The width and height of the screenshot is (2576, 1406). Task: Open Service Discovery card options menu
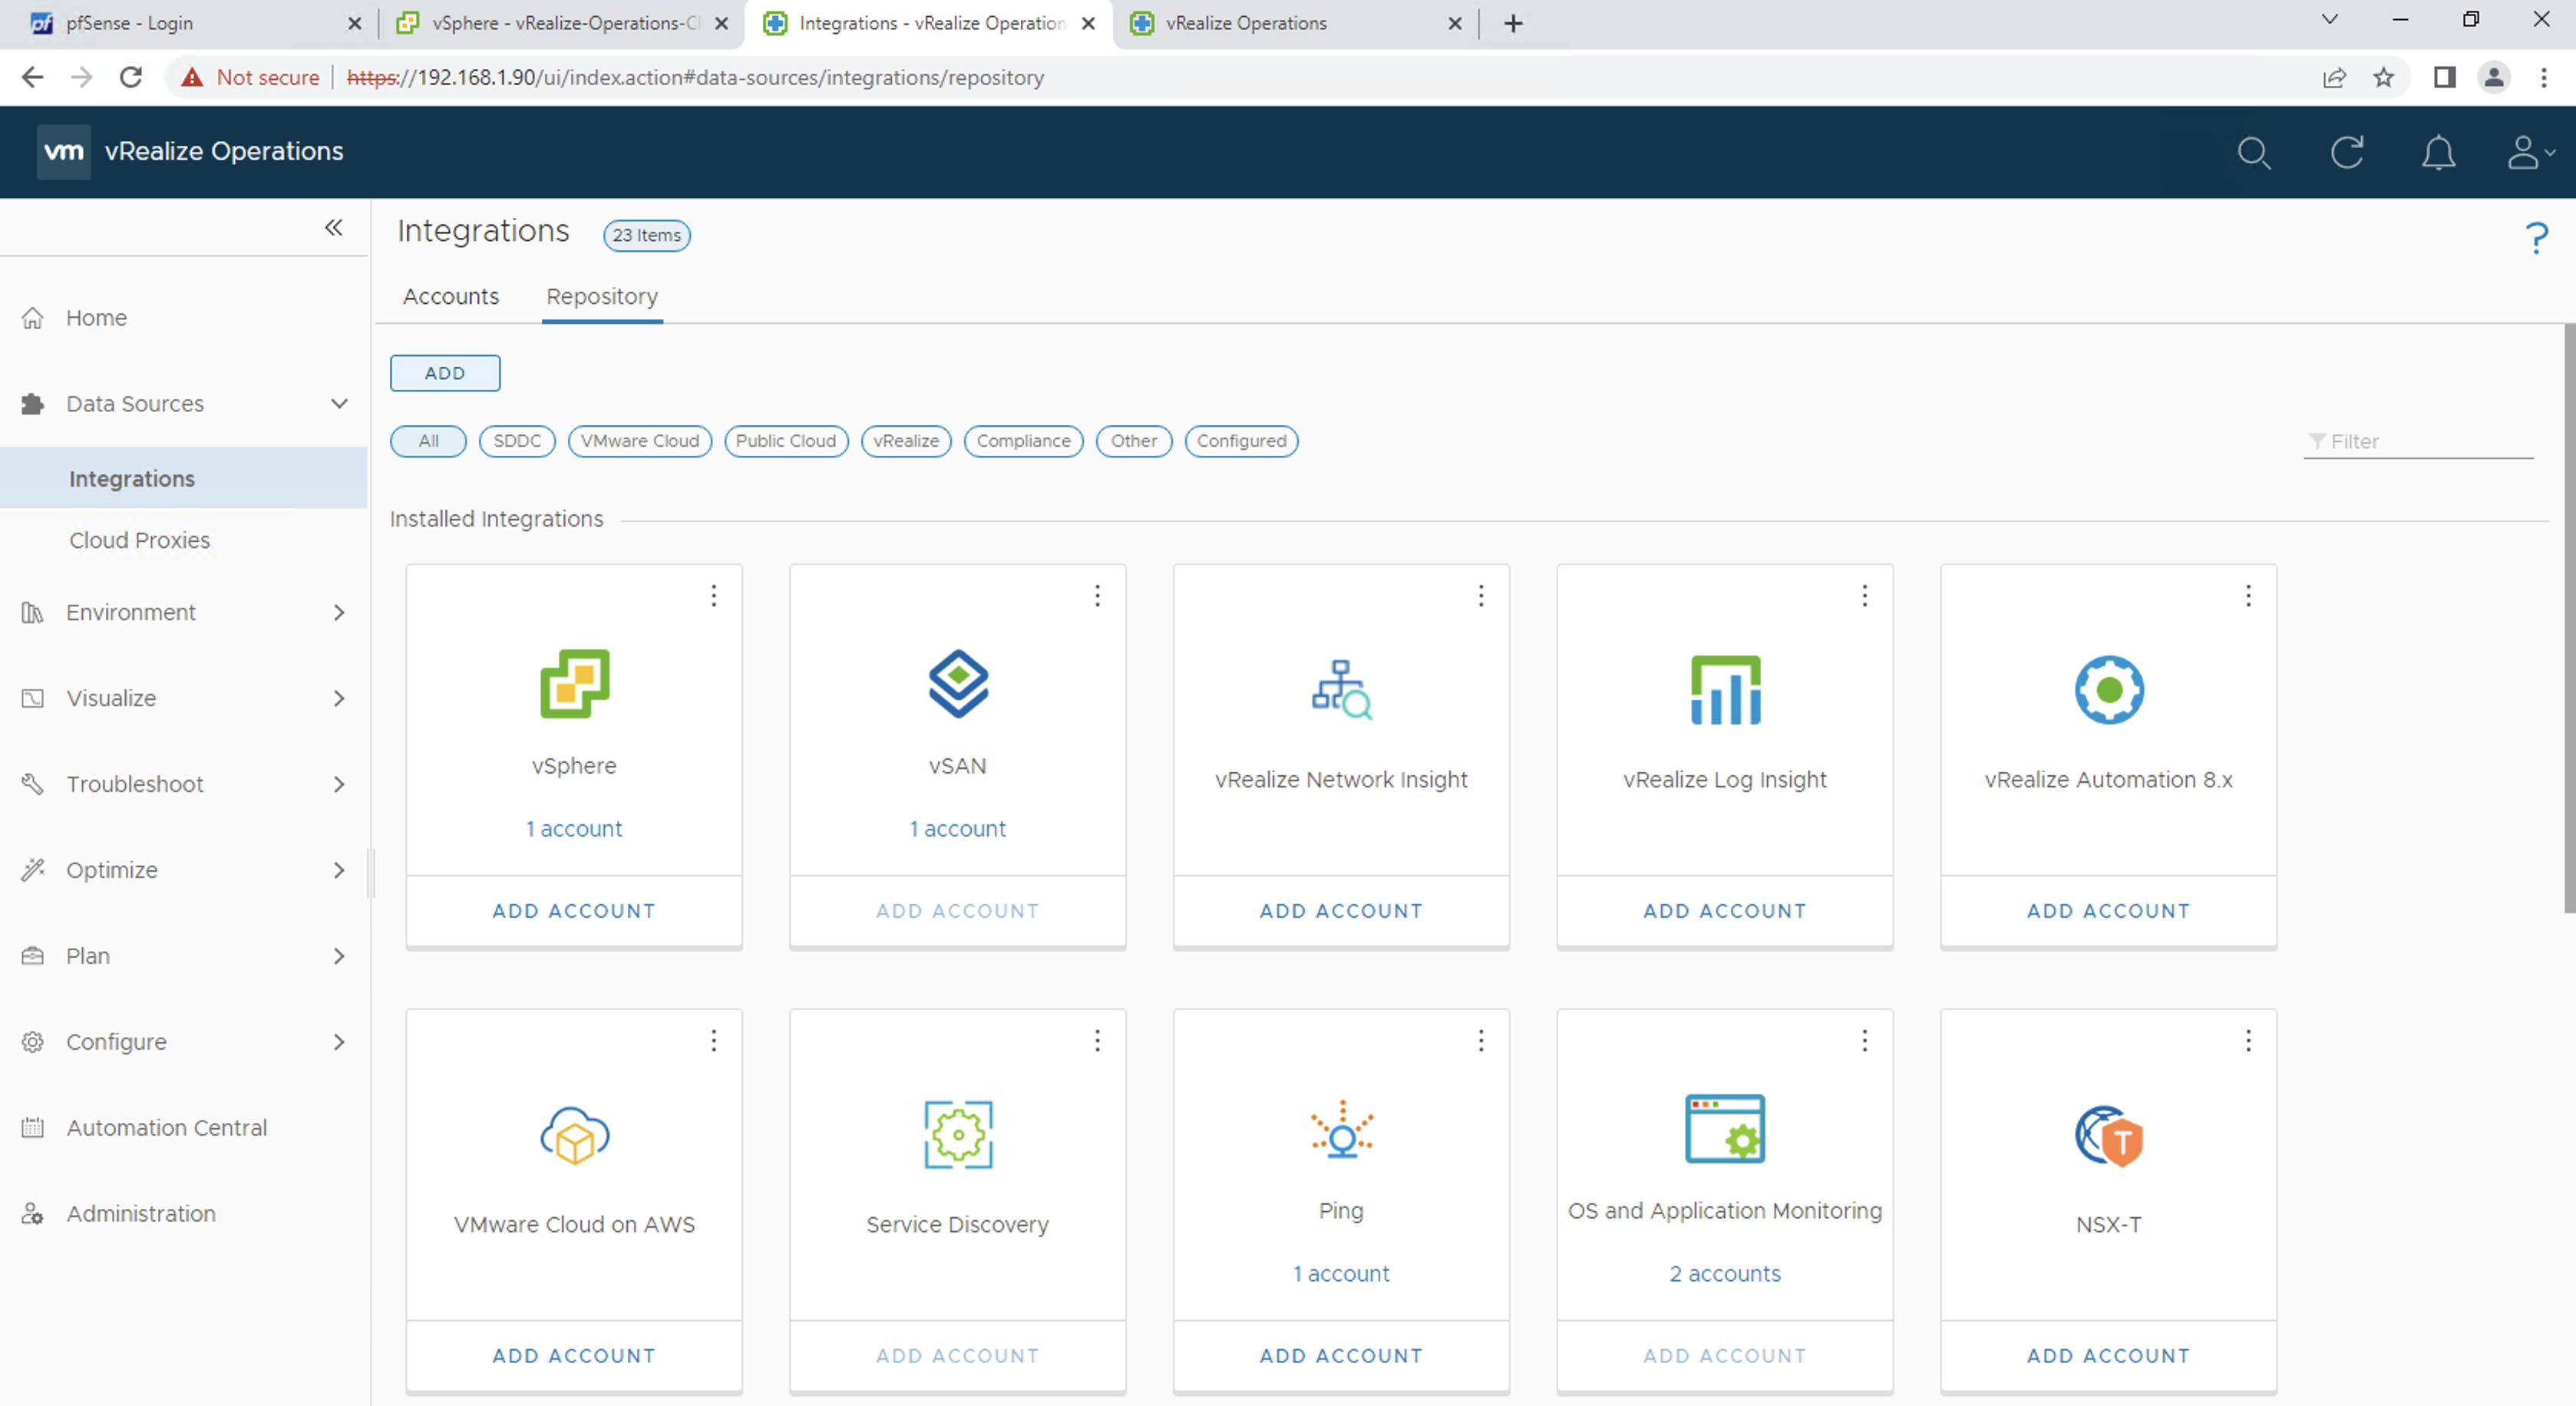pyautogui.click(x=1098, y=1041)
